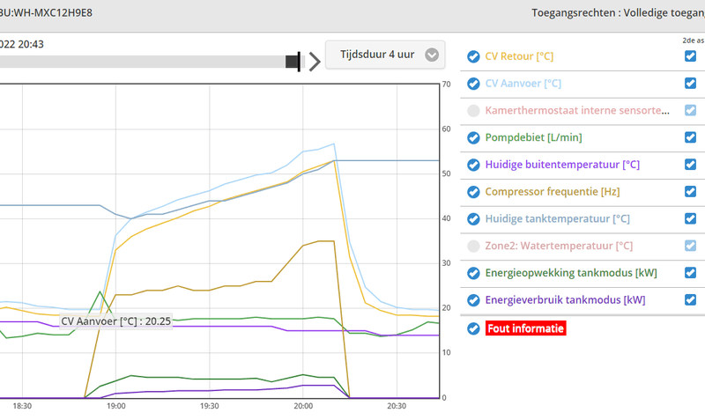The width and height of the screenshot is (705, 420).
Task: Enable the Kamerthermostaat interne sensor series icon
Action: point(473,111)
